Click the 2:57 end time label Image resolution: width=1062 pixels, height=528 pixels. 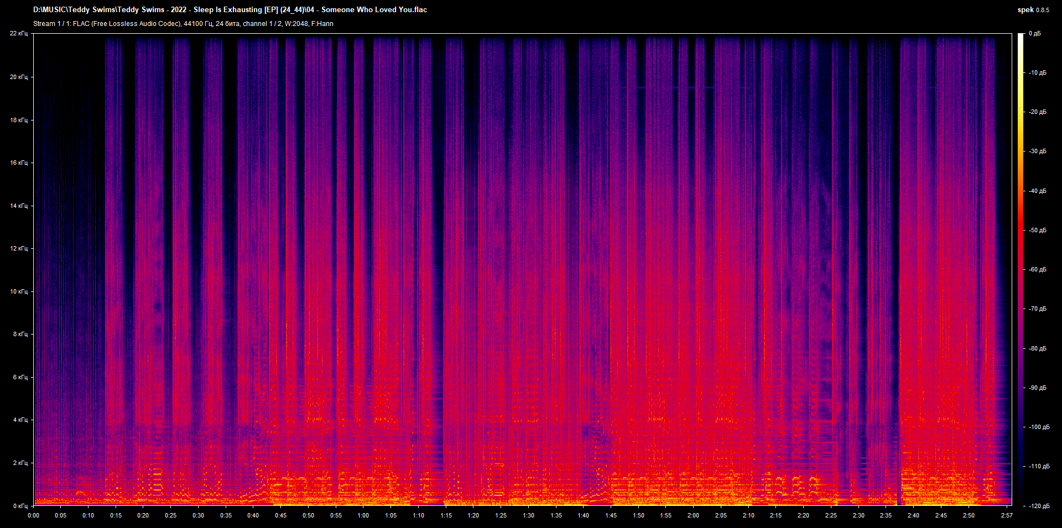pos(1007,515)
